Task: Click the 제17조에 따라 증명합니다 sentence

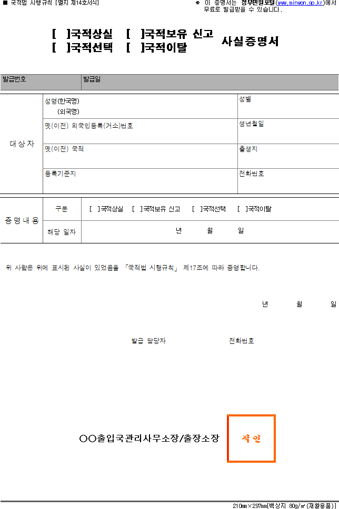Action: click(x=221, y=268)
